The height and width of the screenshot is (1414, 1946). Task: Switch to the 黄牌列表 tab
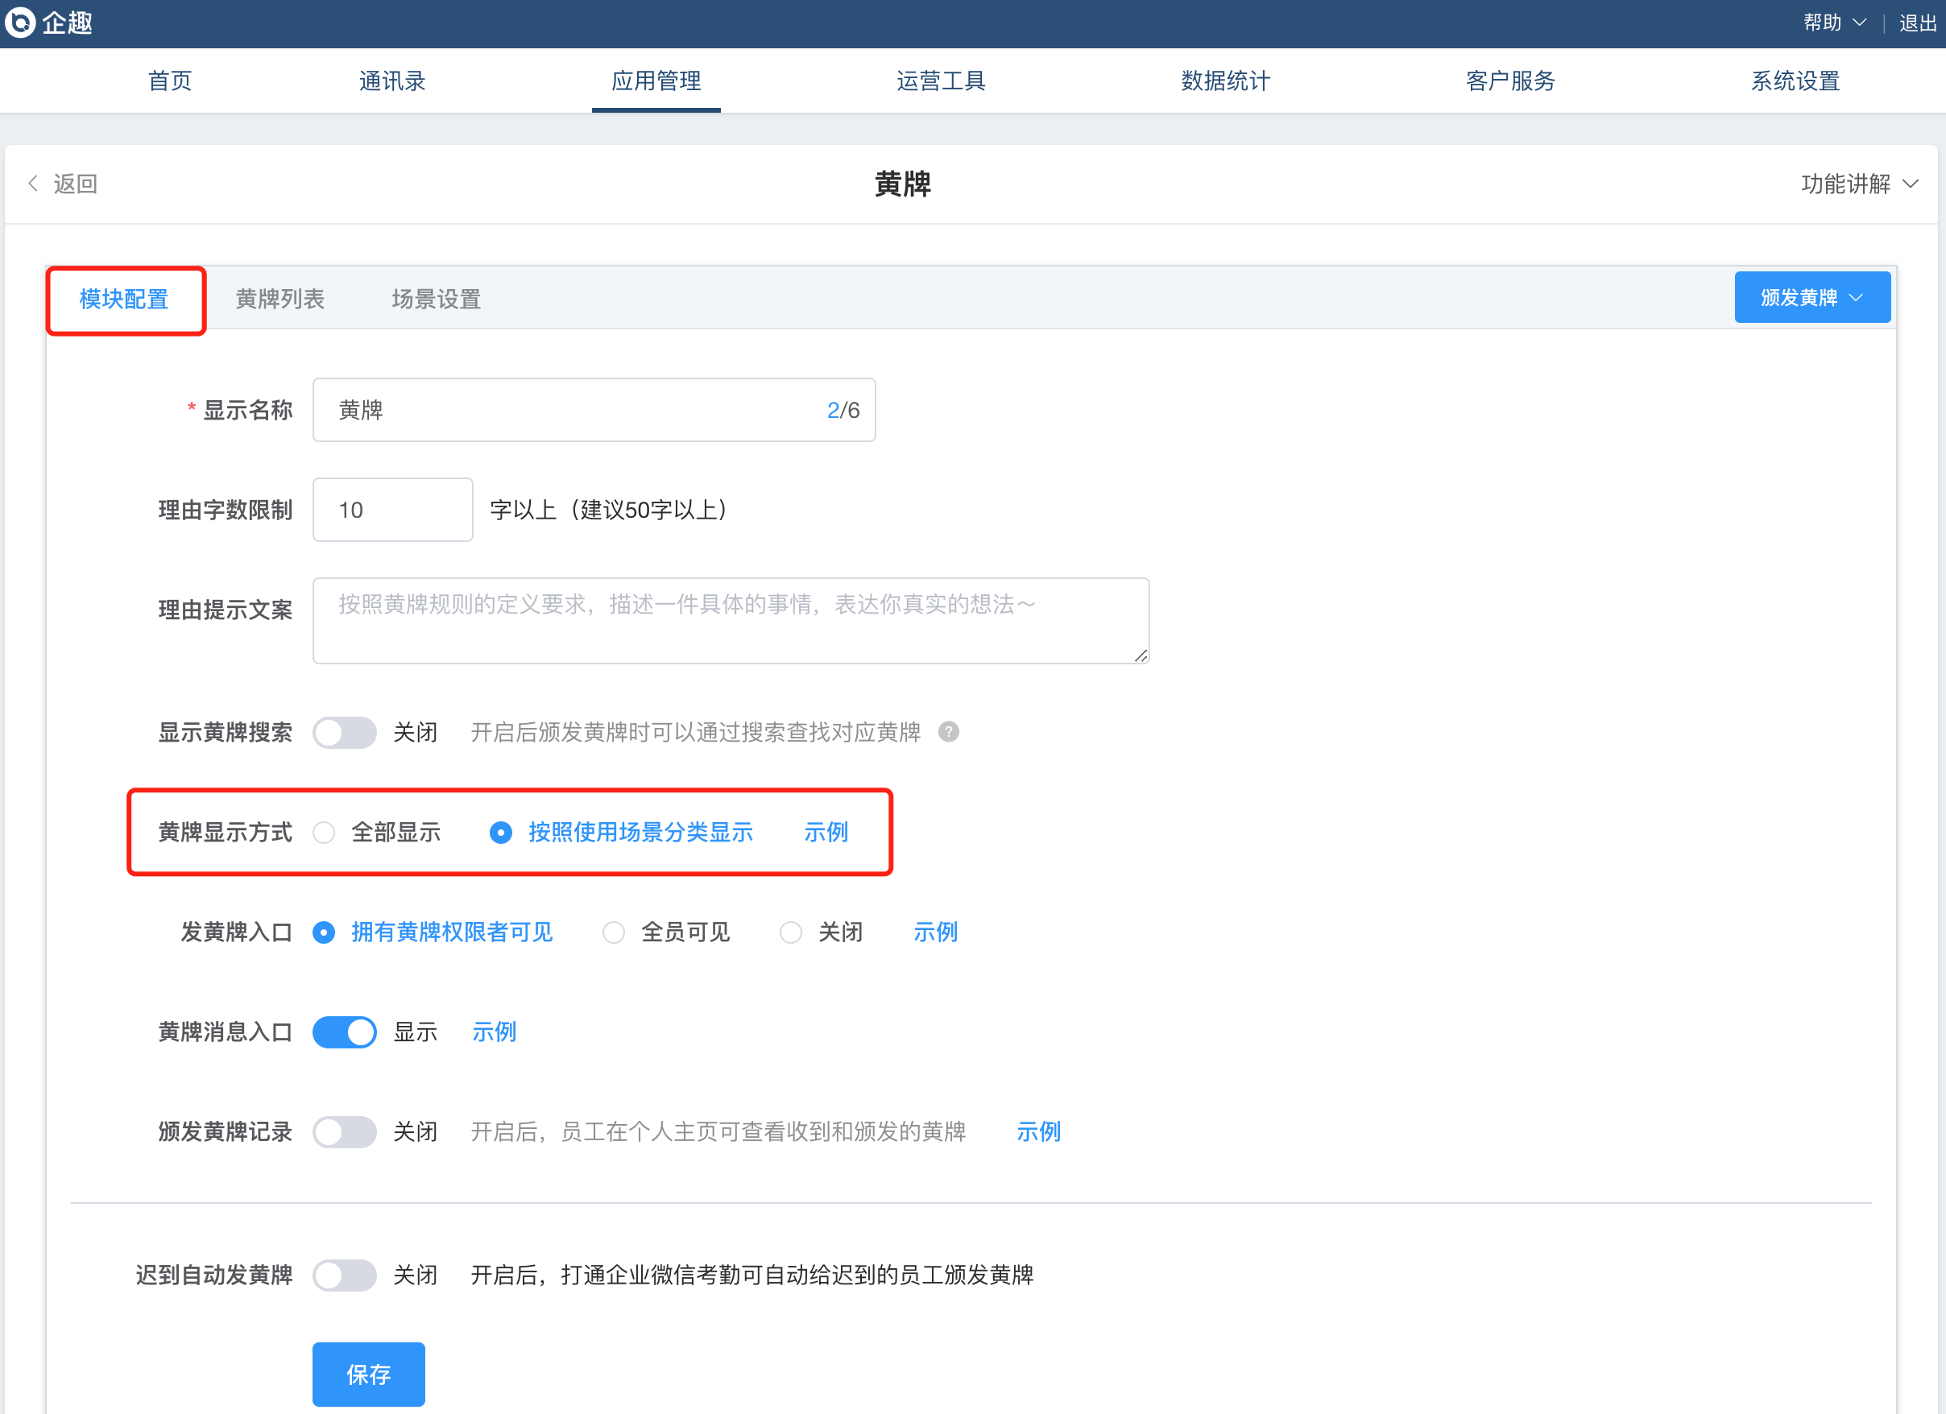(279, 300)
